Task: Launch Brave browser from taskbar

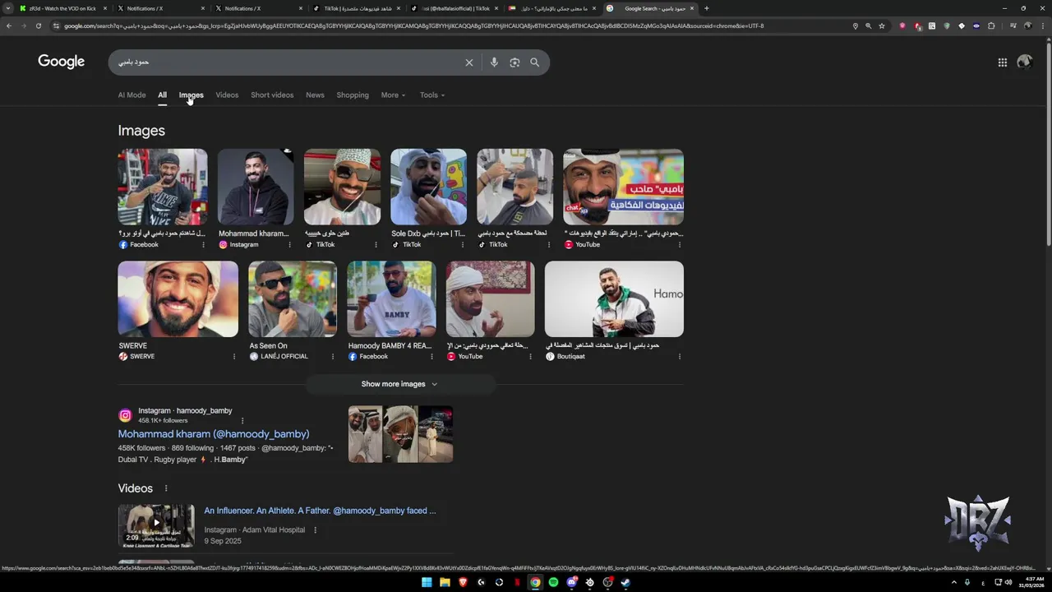Action: (x=463, y=582)
